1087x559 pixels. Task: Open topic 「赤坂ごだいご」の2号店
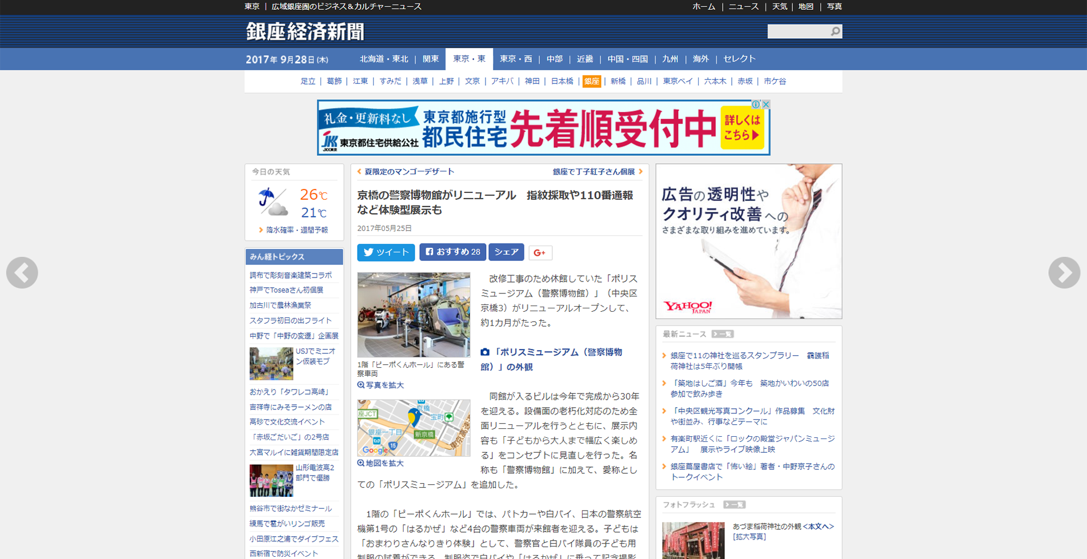289,437
